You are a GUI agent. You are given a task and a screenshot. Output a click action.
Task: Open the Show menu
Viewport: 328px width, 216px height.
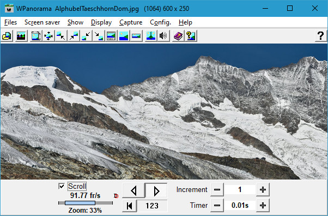pos(75,22)
